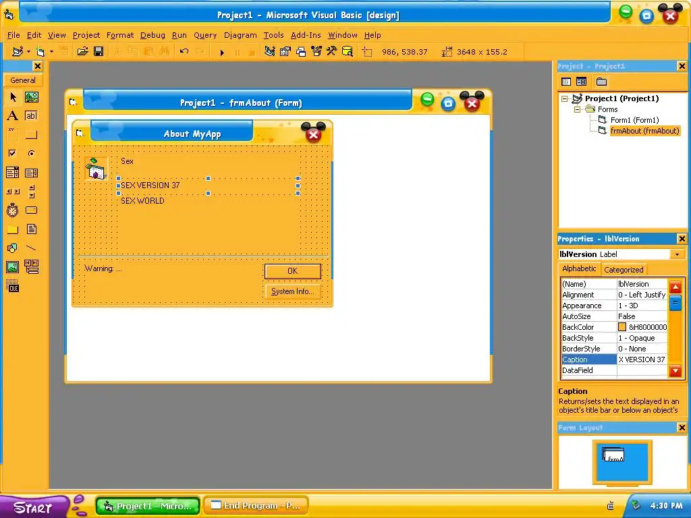This screenshot has width=691, height=518.
Task: Open the Add-Ins menu
Action: pyautogui.click(x=306, y=35)
